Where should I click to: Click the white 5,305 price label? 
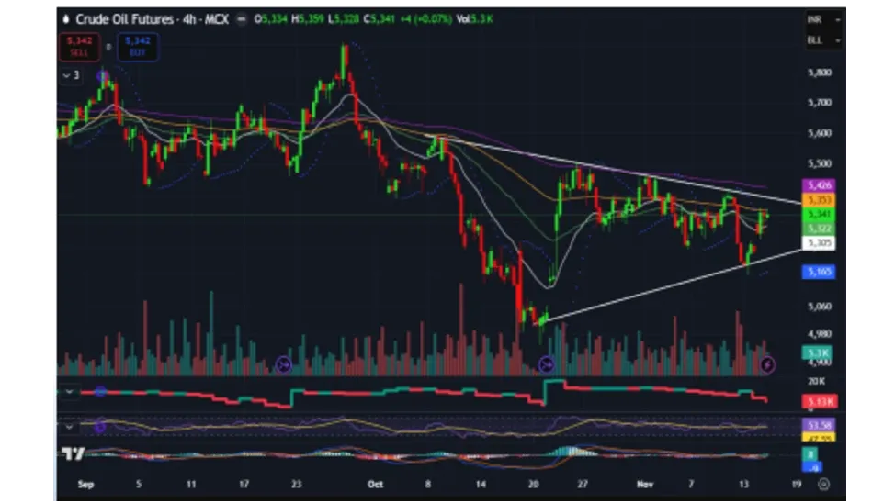click(819, 243)
